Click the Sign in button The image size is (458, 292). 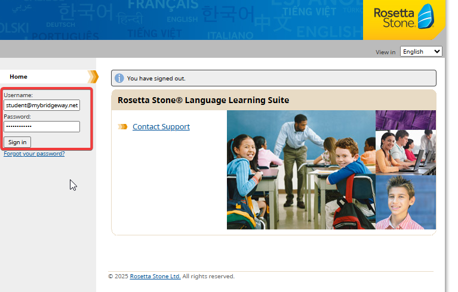(x=17, y=142)
